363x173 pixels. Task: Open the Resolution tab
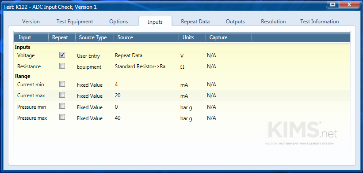point(273,22)
